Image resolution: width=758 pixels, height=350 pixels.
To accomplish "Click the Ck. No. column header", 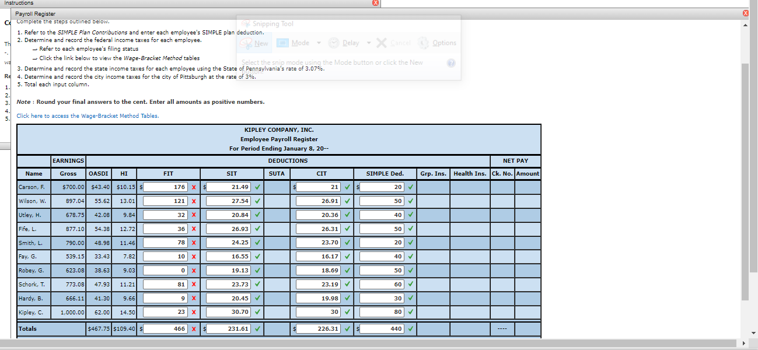I will click(x=502, y=173).
